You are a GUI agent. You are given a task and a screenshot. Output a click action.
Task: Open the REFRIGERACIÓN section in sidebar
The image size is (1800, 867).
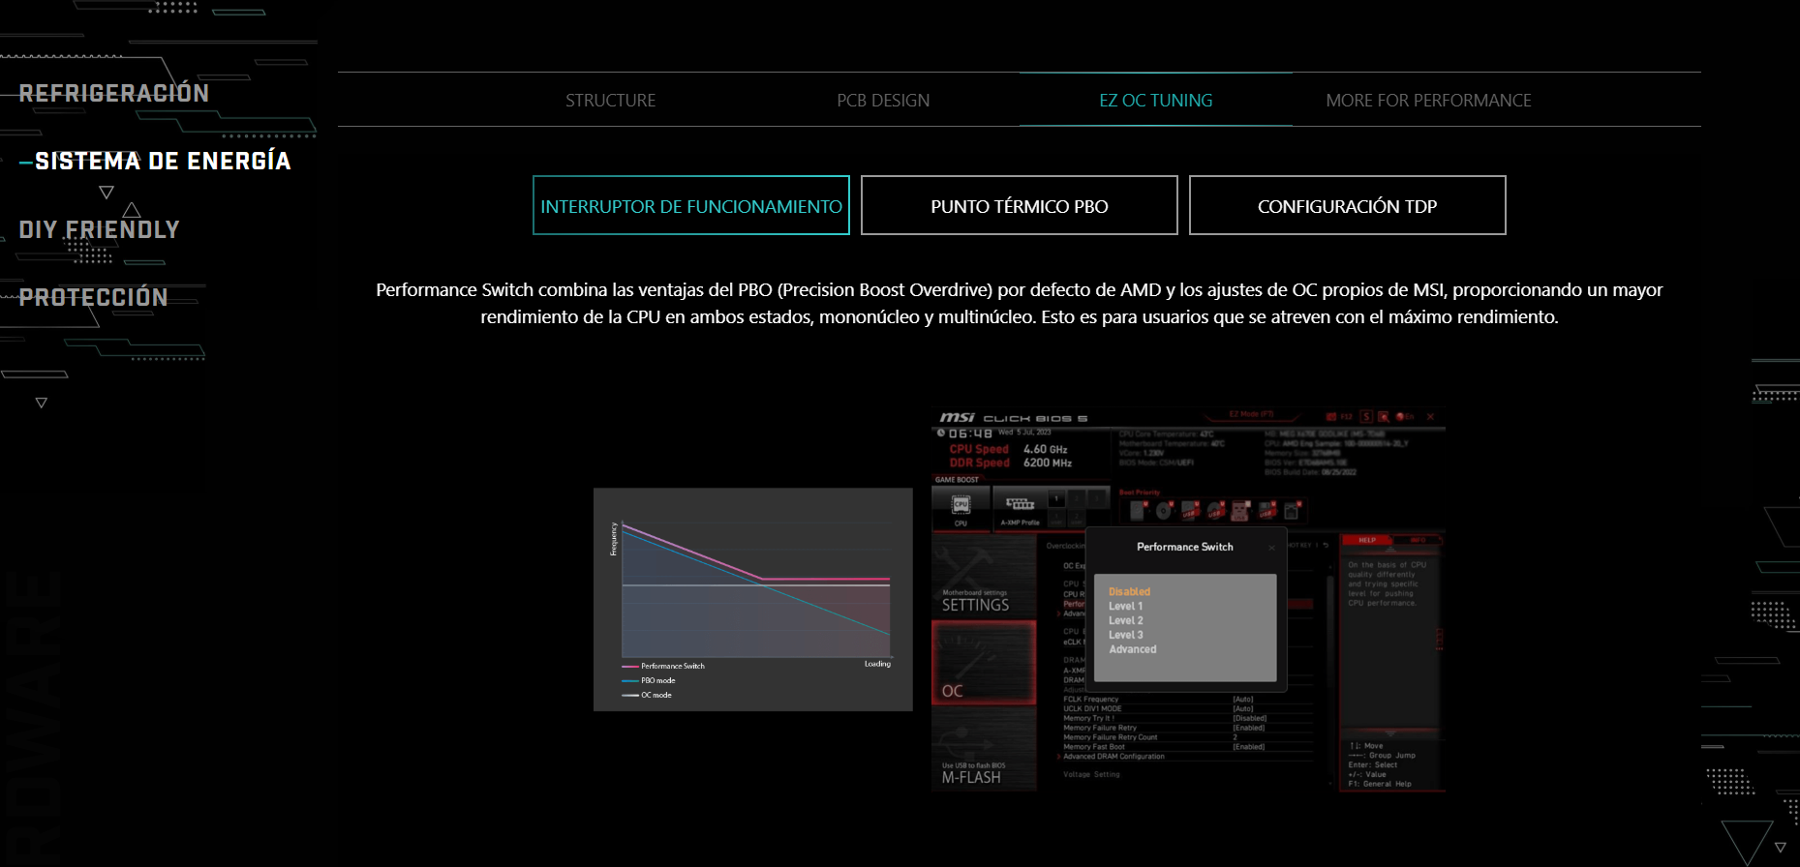pos(114,93)
